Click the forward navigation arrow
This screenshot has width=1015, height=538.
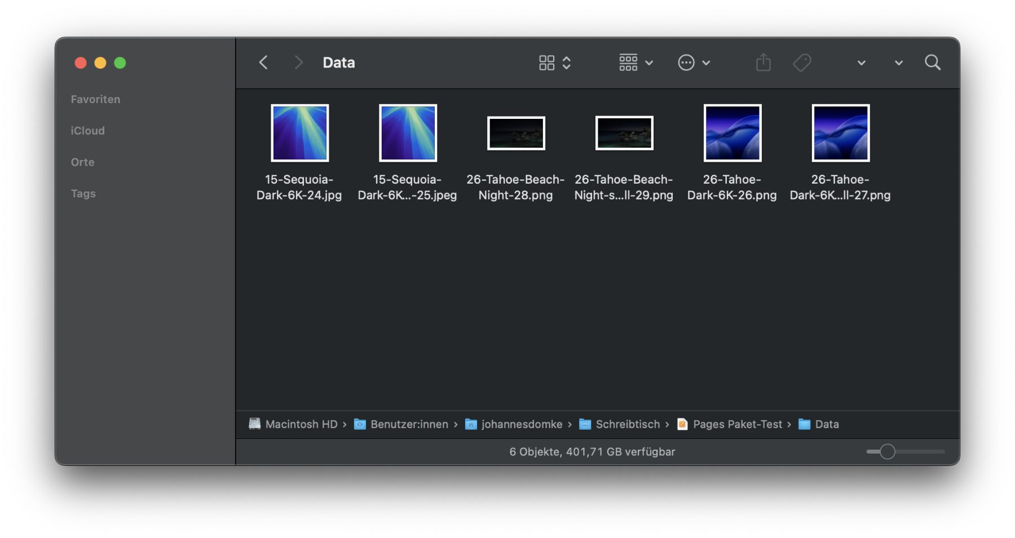tap(298, 63)
